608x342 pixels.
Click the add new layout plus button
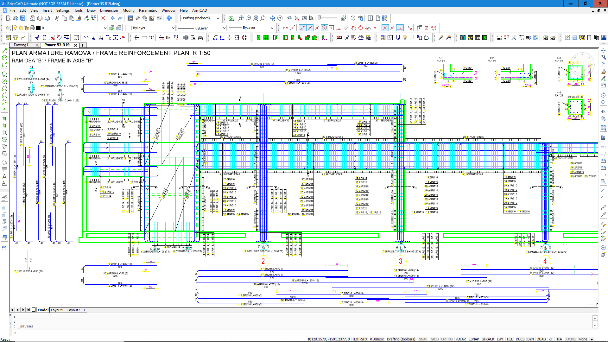tap(85, 310)
